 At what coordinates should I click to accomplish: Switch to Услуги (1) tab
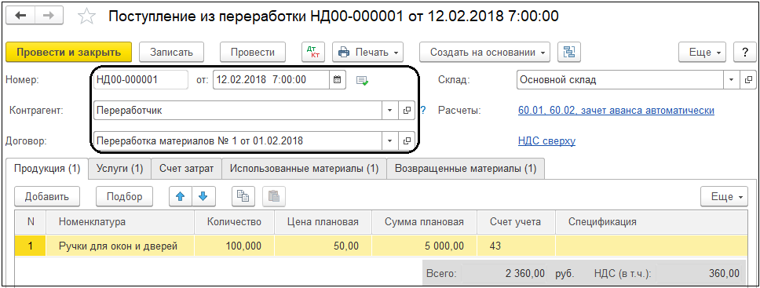coord(119,168)
